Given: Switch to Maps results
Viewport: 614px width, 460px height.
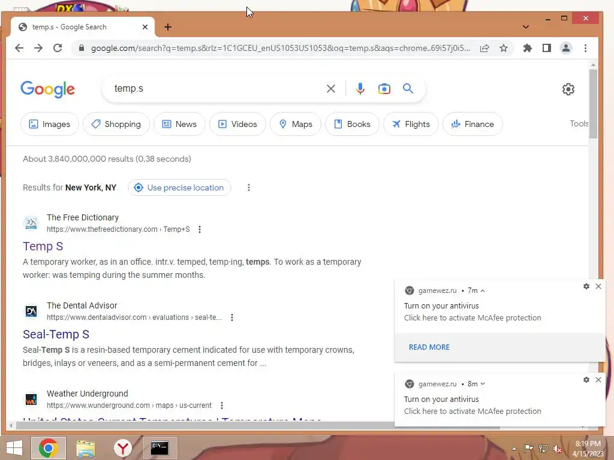Looking at the screenshot, I should pos(296,124).
